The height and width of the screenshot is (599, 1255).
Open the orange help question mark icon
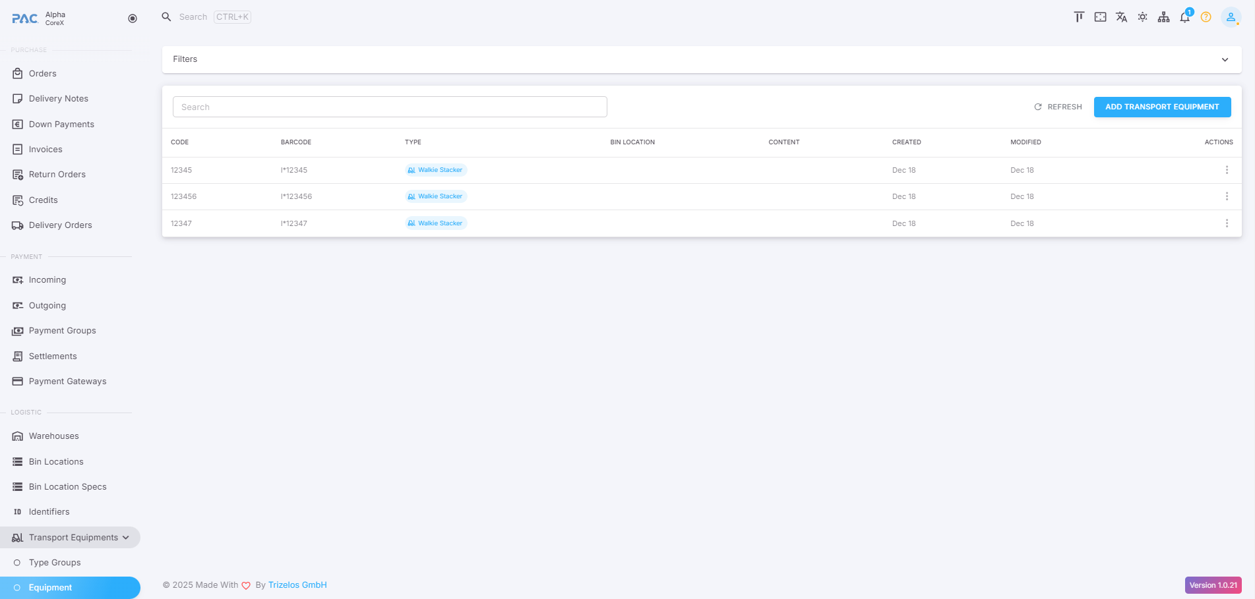[x=1206, y=17]
